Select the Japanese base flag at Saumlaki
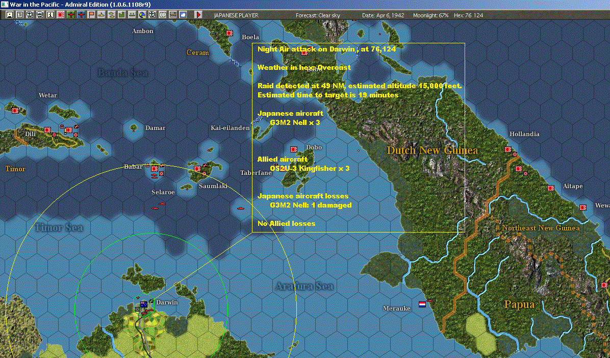Viewport: 610px width, 358px height. coord(197,169)
